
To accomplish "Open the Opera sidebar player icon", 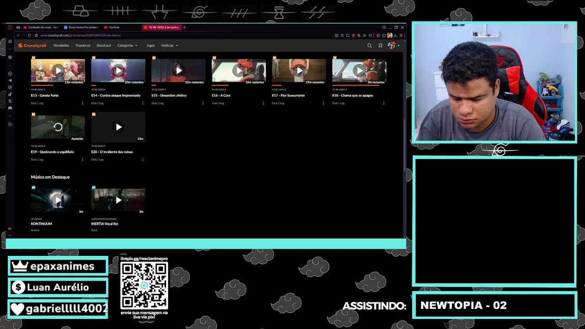I will [10, 124].
